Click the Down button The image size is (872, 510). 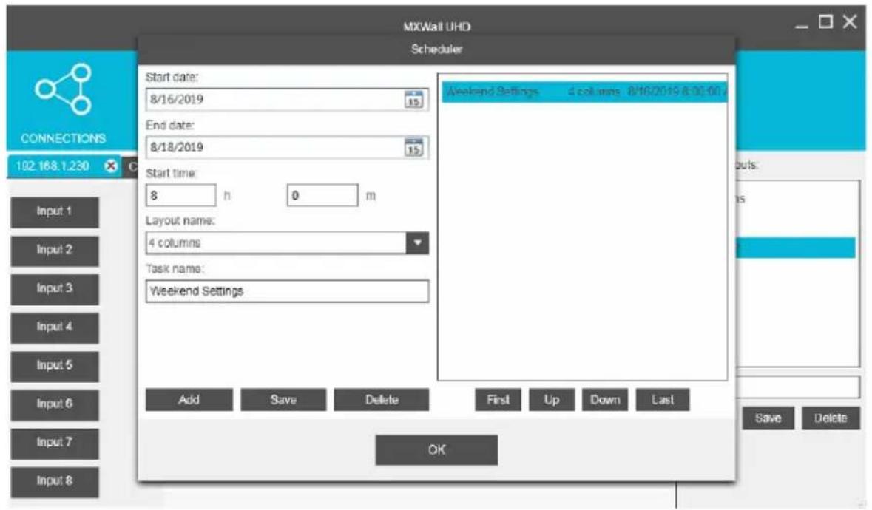[604, 399]
